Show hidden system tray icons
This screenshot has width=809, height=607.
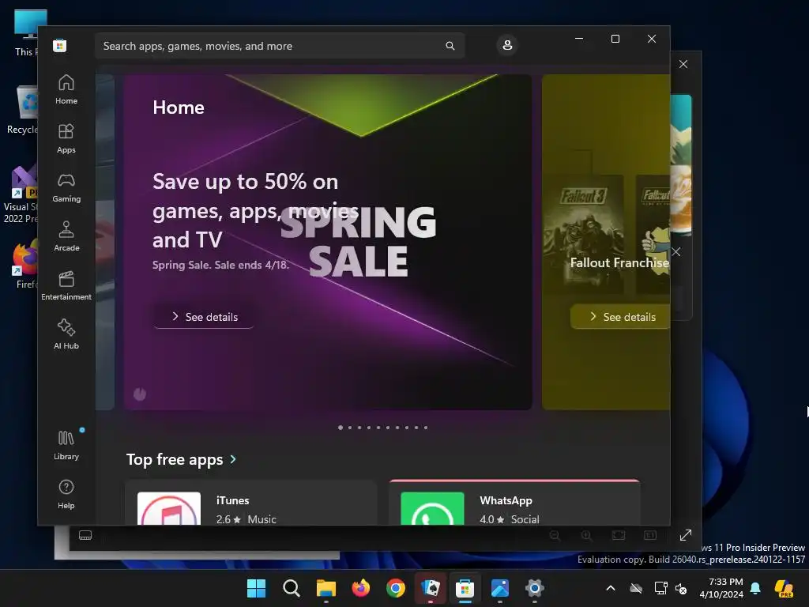[x=611, y=588]
